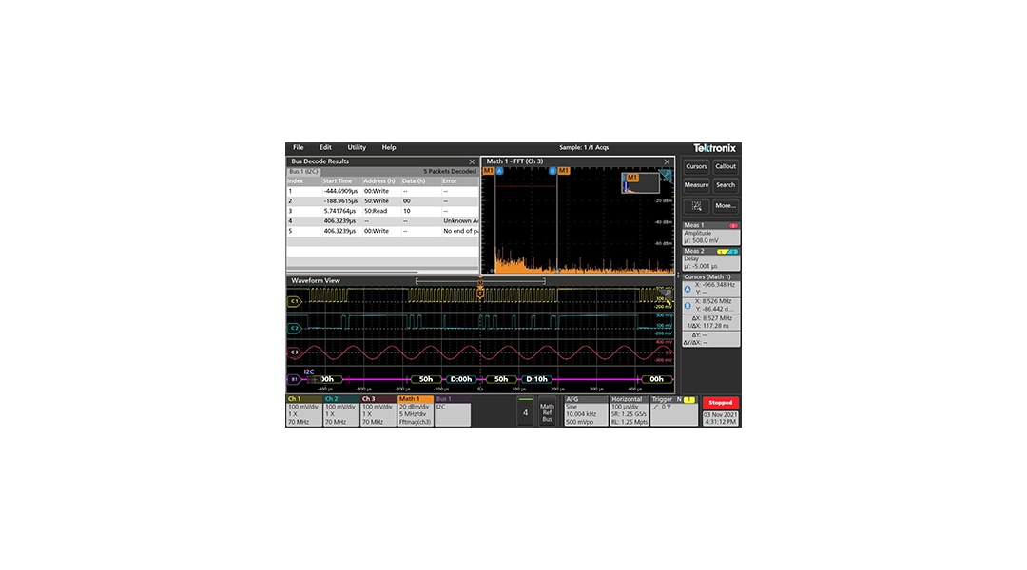
Task: Click the Start Time column header
Action: (x=340, y=181)
